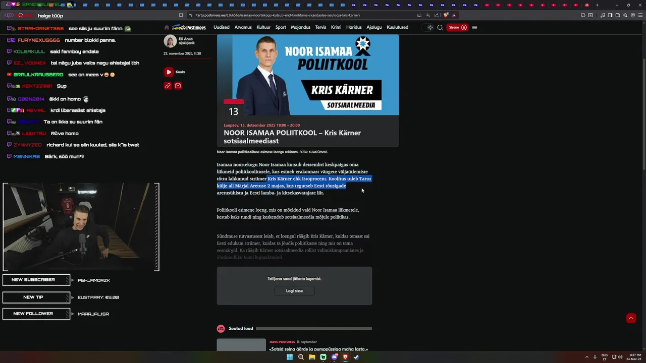Image resolution: width=646 pixels, height=363 pixels.
Task: Click the translate page icon in address bar
Action: [x=428, y=15]
